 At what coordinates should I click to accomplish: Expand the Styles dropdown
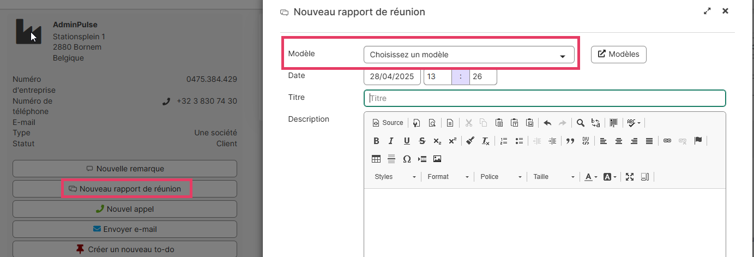[x=395, y=177]
